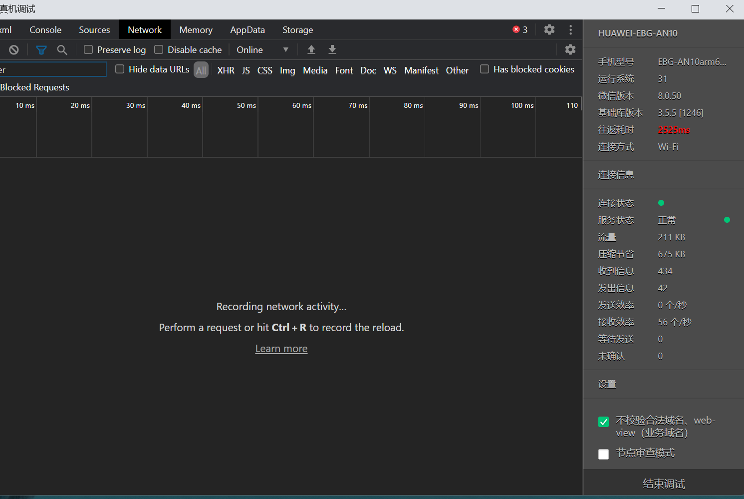
Task: Filter requests by XHR
Action: coord(226,70)
